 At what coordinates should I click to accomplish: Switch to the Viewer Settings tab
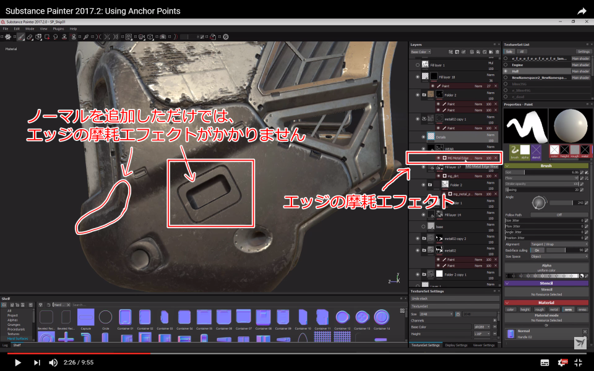[484, 345]
